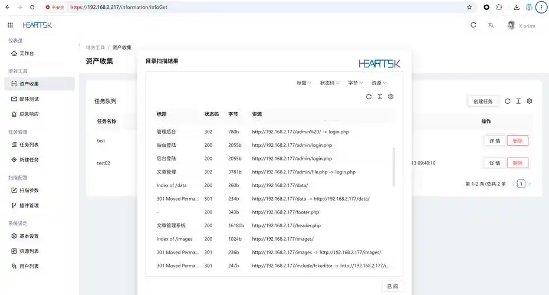Expand the 标题 filter dropdown
549x295 pixels.
click(x=304, y=83)
